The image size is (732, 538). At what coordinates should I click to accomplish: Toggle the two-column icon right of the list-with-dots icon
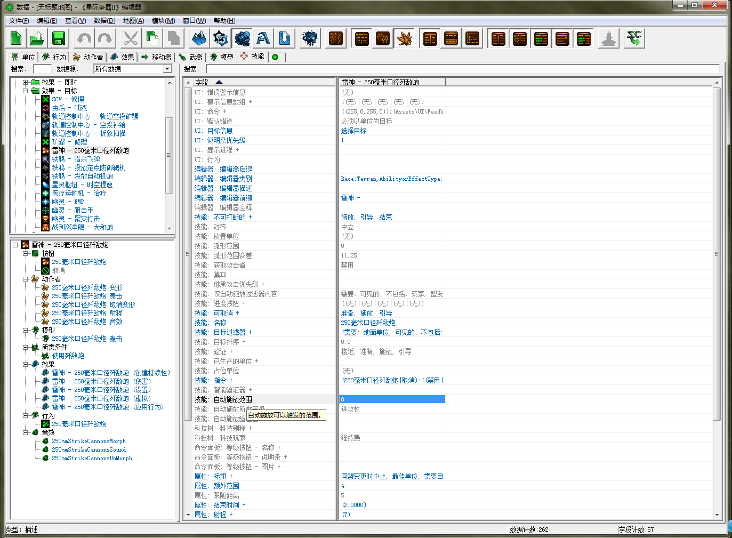tap(498, 38)
